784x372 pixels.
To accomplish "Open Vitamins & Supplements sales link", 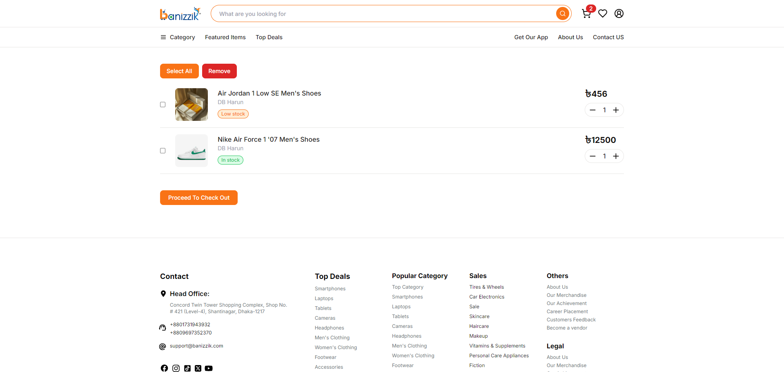I will pos(497,346).
